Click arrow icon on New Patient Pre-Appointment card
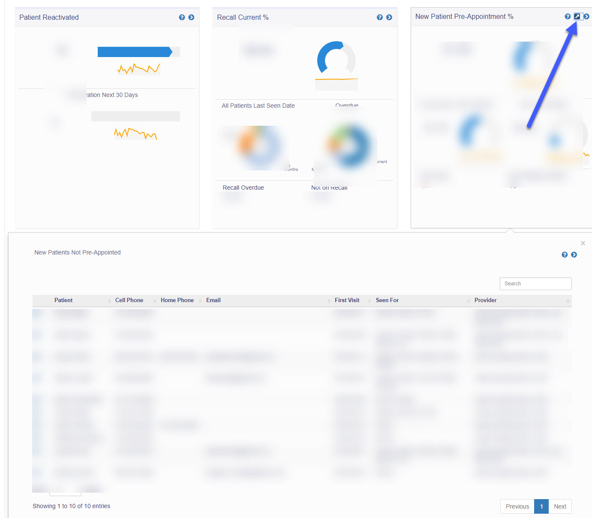The image size is (592, 518). pos(586,17)
